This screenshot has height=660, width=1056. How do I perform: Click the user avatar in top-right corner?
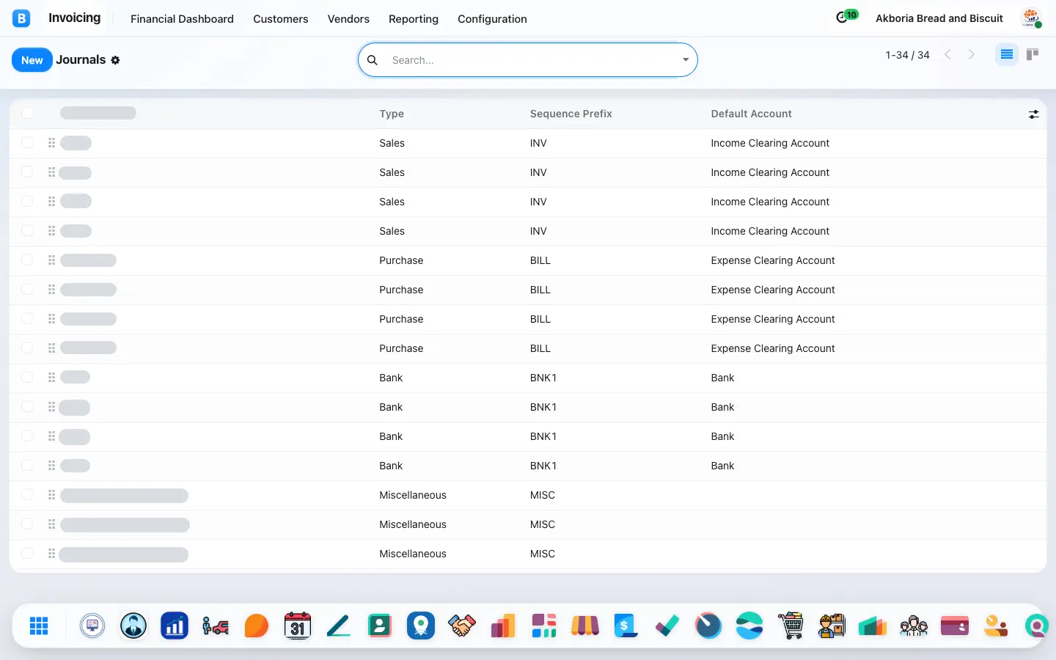1031,18
